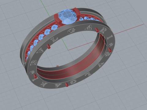The height and width of the screenshot is (110, 147).
Task: Pick the red pin between engraved G and A
Action: tap(66, 85)
